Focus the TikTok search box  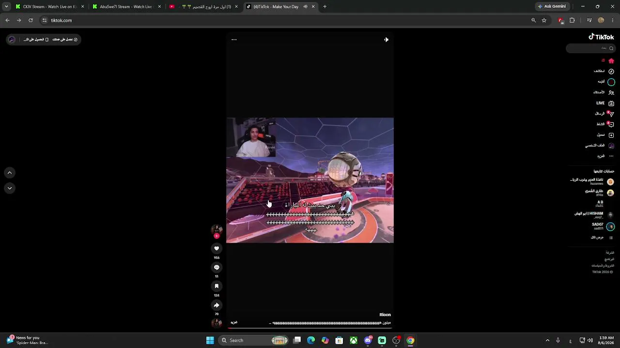tap(590, 48)
